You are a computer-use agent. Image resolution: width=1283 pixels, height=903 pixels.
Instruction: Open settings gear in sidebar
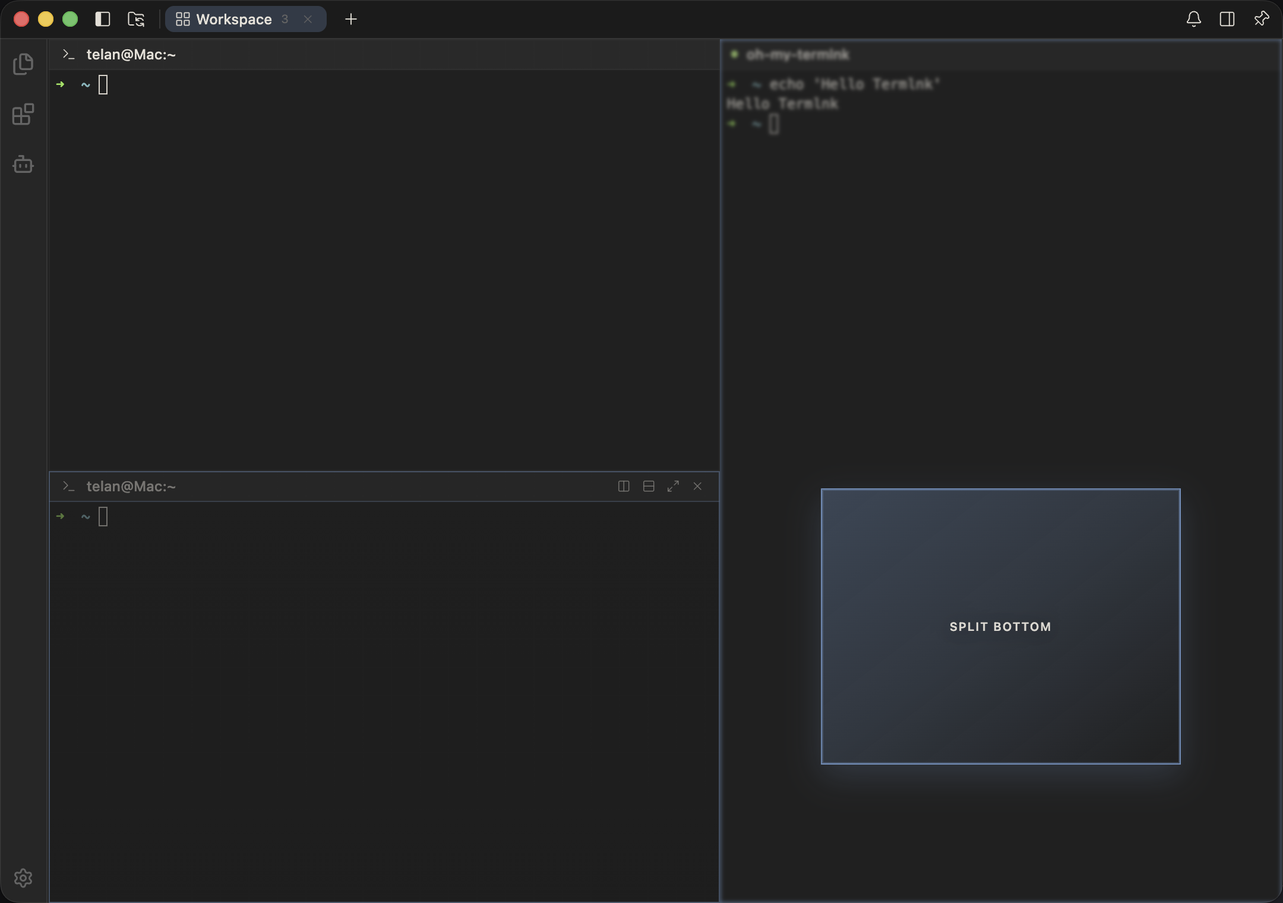[x=23, y=877]
